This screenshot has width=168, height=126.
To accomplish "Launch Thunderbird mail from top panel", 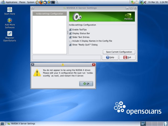I will pyautogui.click(x=45, y=2).
